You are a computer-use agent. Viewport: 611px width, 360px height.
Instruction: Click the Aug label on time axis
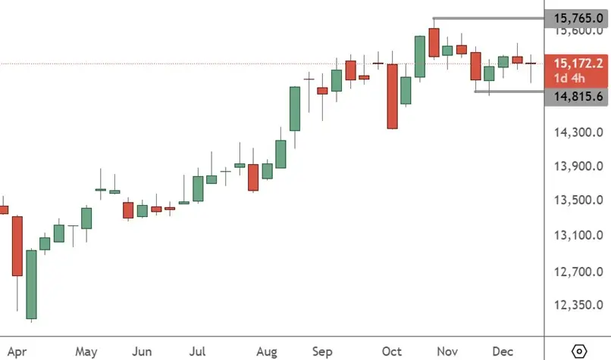pos(267,352)
